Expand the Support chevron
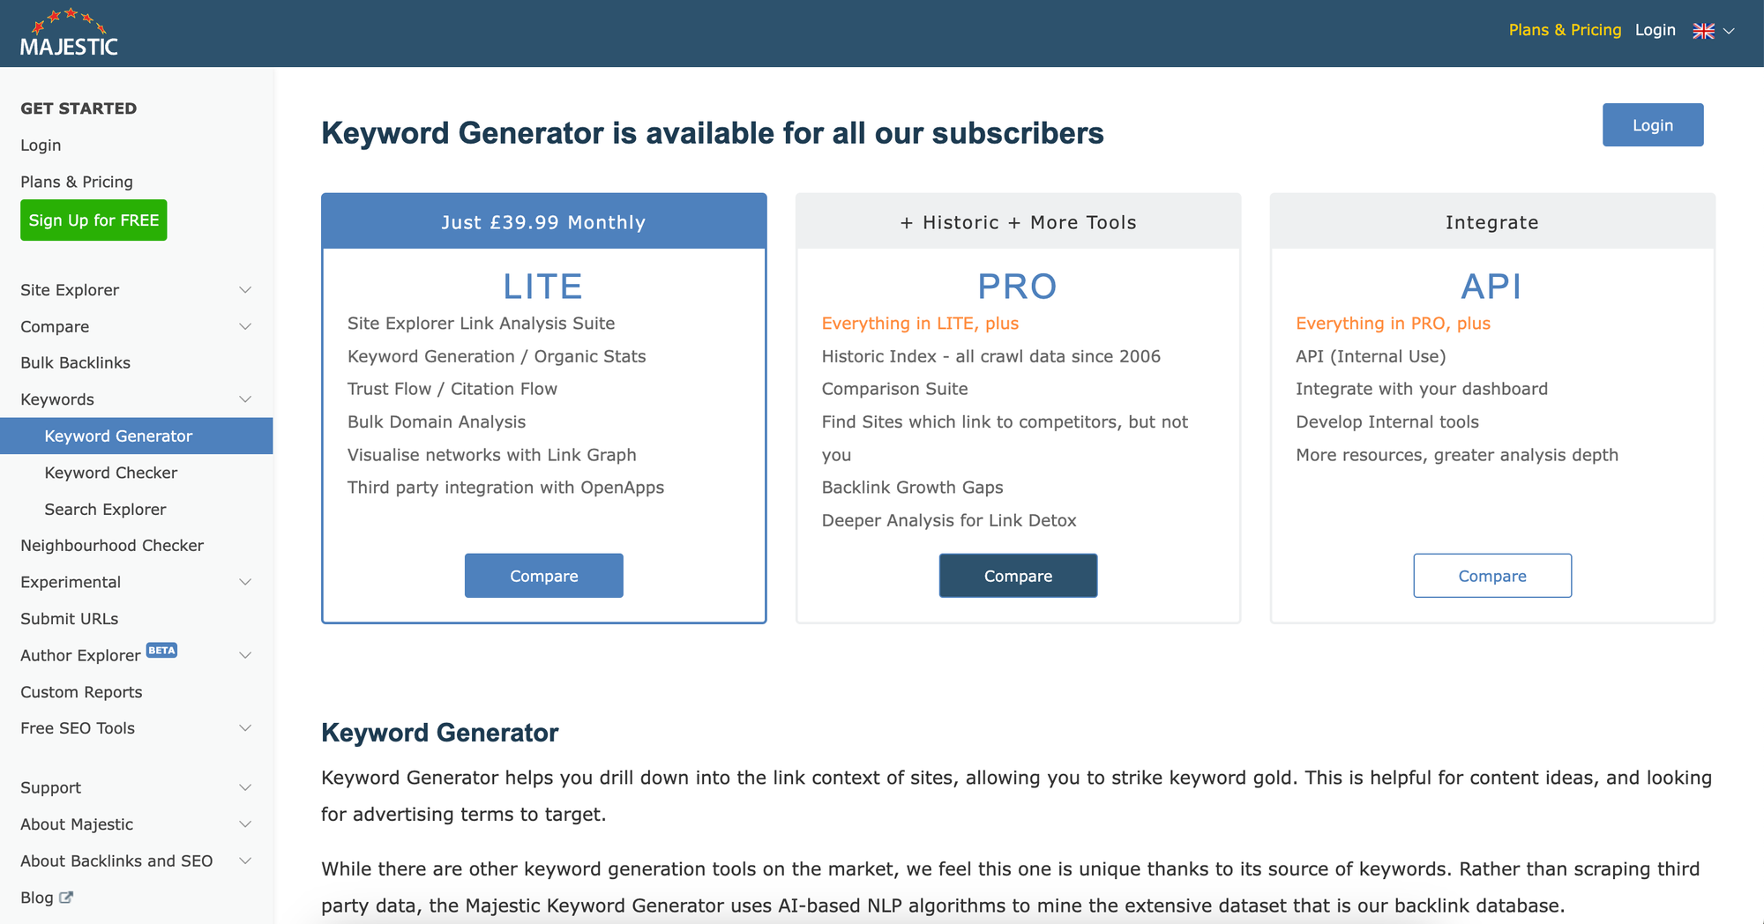This screenshot has width=1764, height=924. (245, 787)
